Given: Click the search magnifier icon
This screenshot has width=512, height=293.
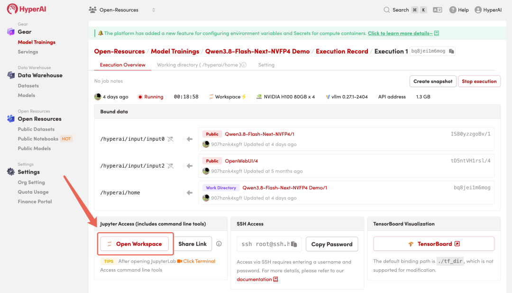Looking at the screenshot, I should tap(387, 10).
